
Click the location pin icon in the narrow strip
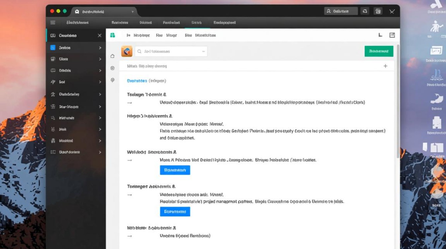112,80
